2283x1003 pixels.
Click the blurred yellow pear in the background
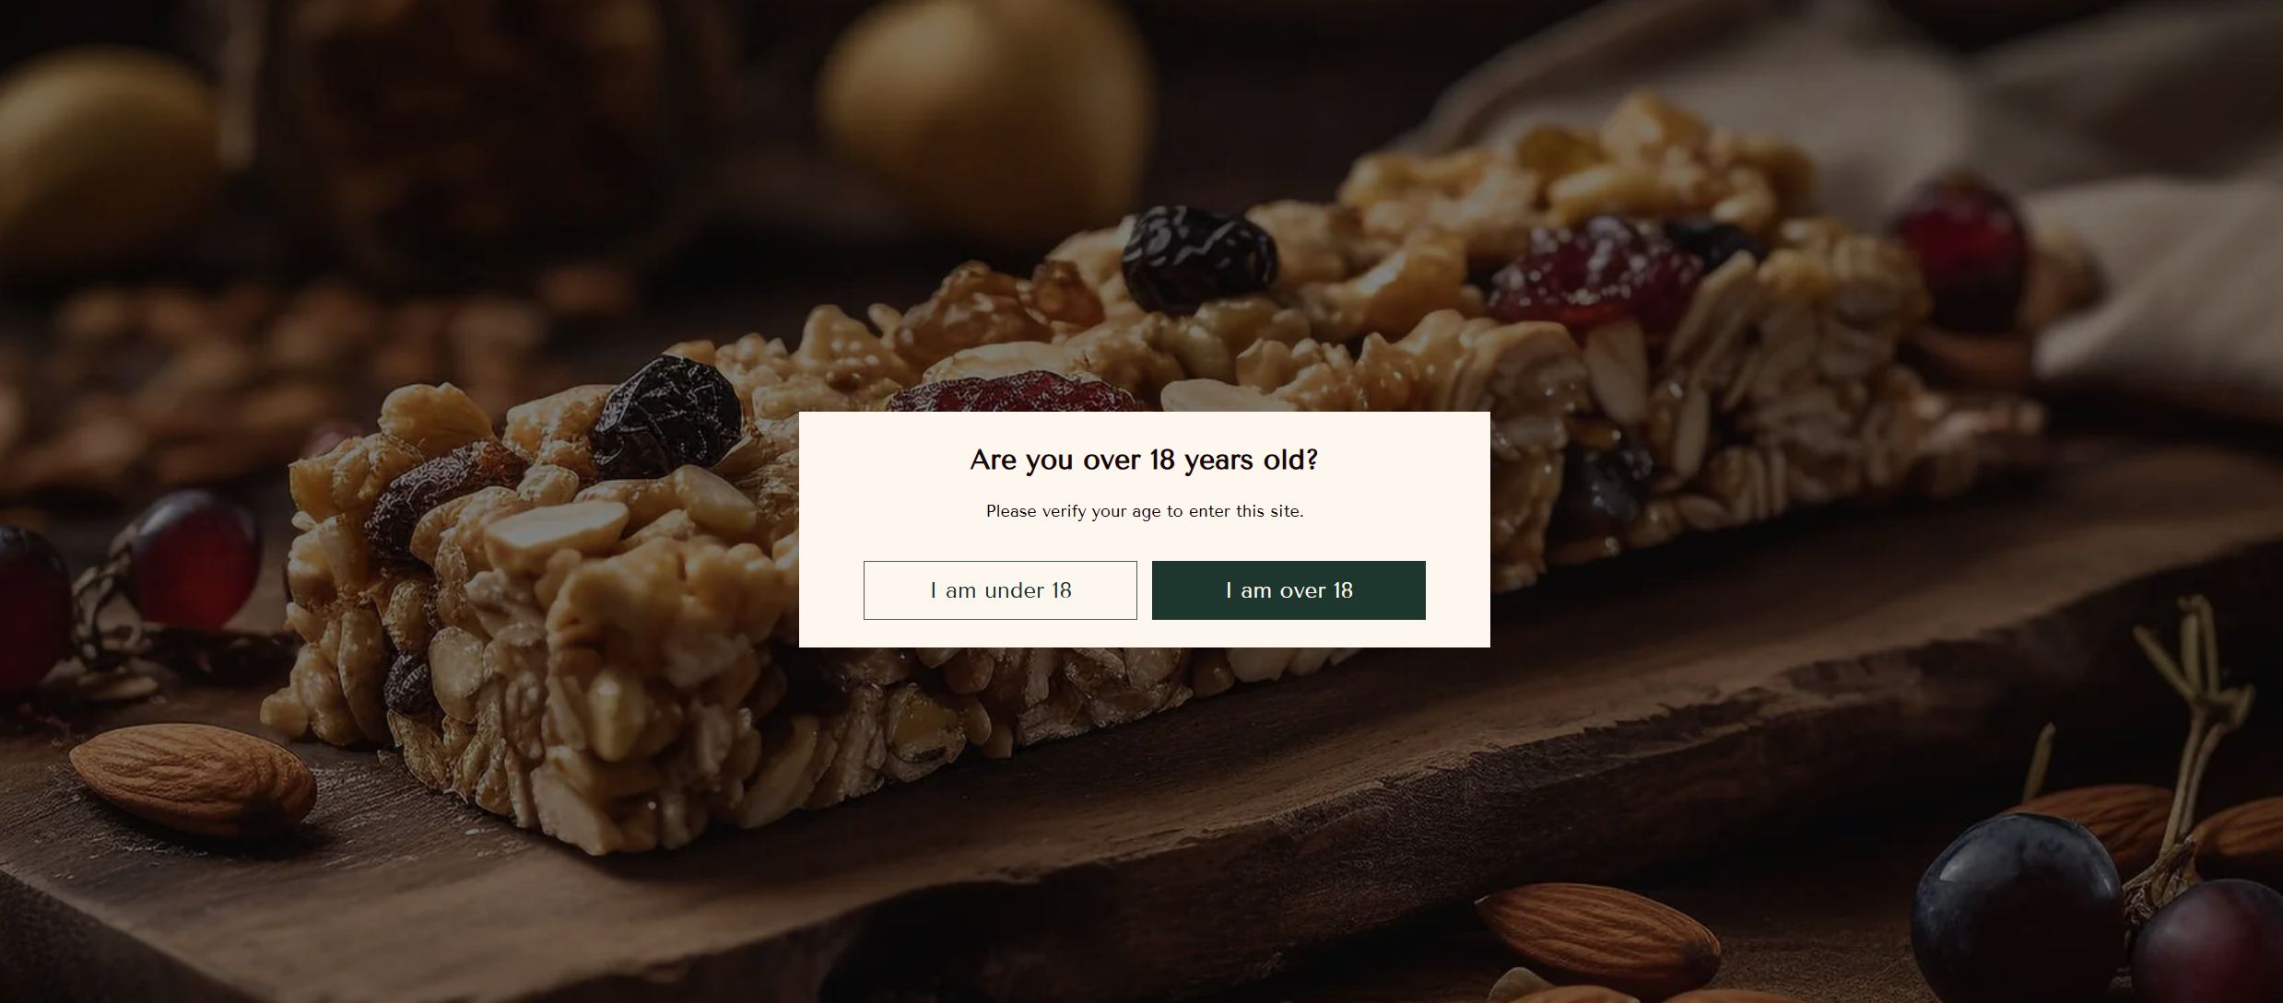[986, 111]
